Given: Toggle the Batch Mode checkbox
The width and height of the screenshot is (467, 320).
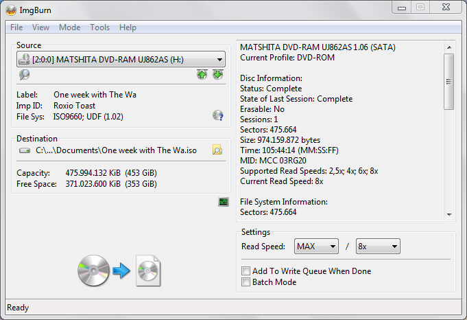Looking at the screenshot, I should click(x=247, y=282).
